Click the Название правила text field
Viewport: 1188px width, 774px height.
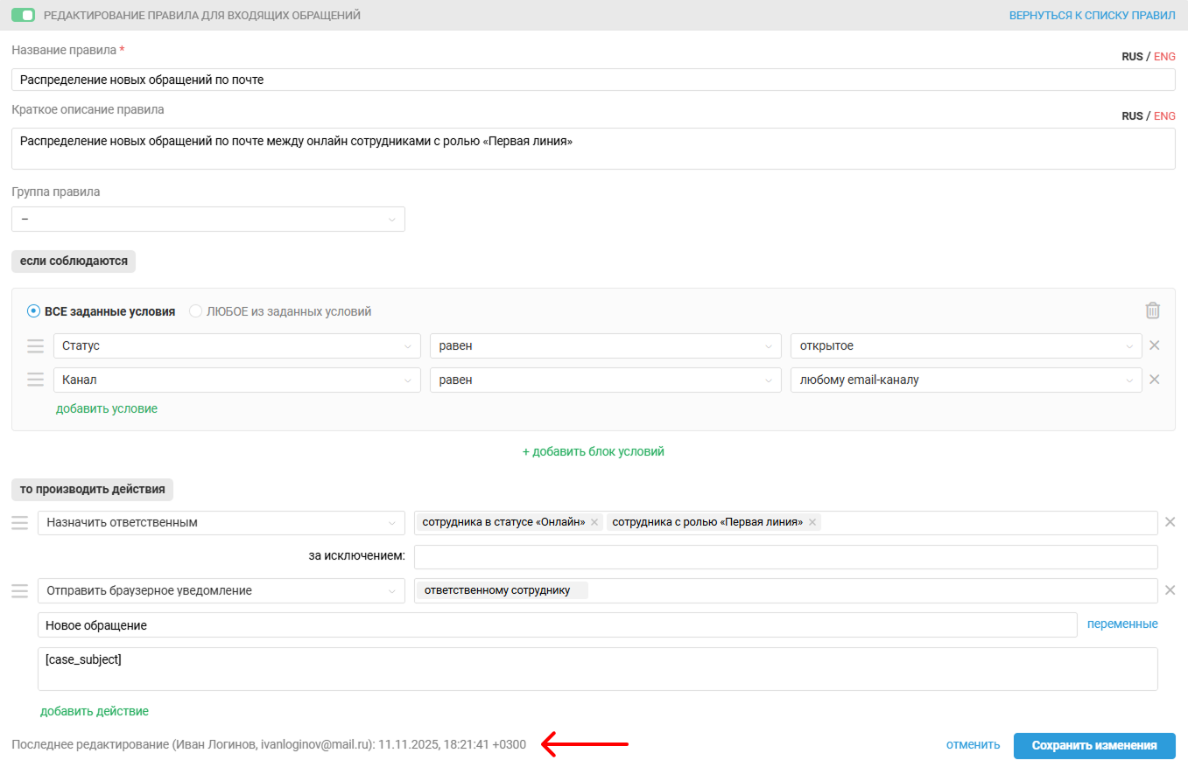(594, 80)
